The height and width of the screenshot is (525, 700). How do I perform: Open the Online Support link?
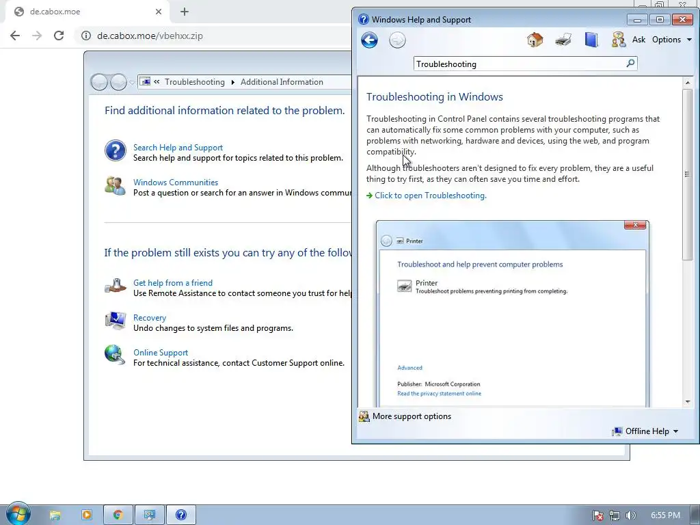point(161,352)
